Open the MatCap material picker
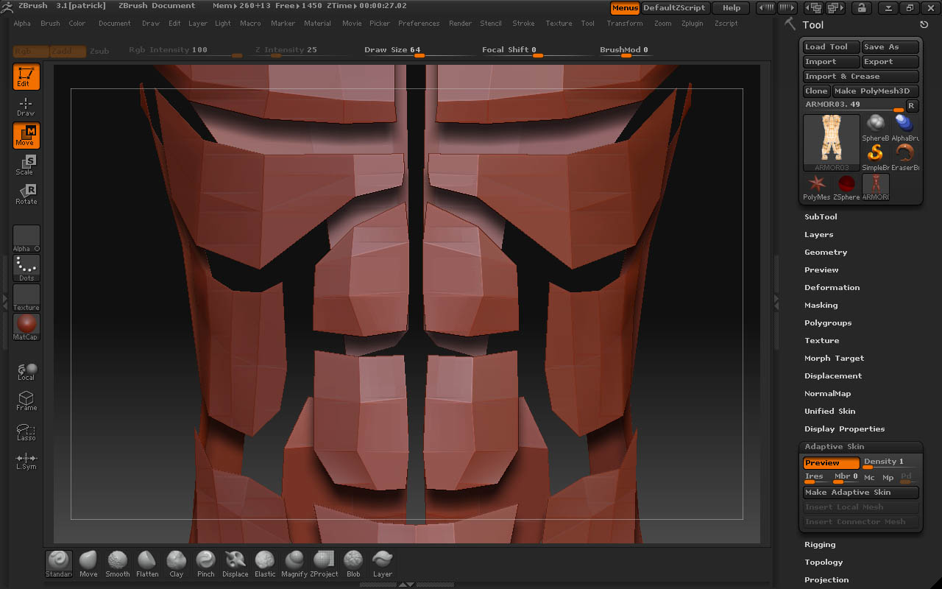 pos(26,326)
